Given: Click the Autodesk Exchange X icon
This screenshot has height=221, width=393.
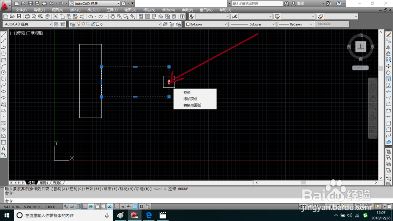Looking at the screenshot, I should click(329, 4).
